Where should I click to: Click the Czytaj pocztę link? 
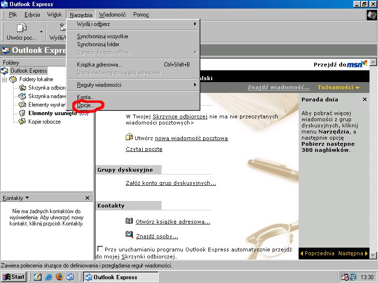click(144, 149)
